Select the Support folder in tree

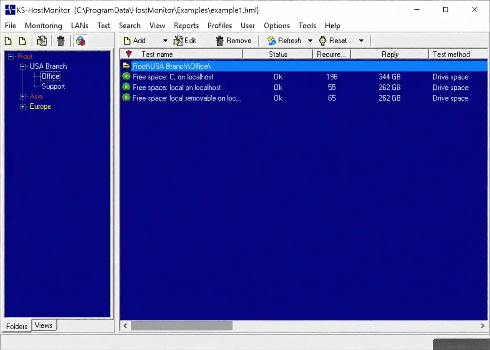[x=53, y=86]
